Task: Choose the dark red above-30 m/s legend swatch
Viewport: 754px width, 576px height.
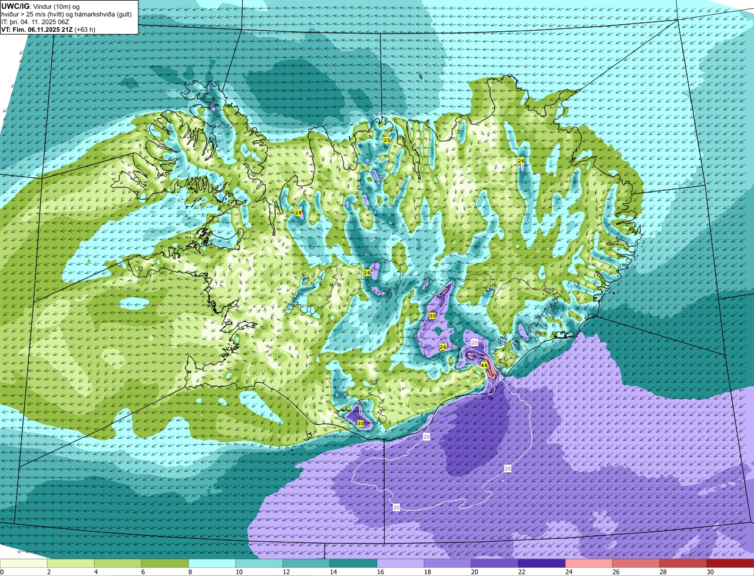Action: 730,564
